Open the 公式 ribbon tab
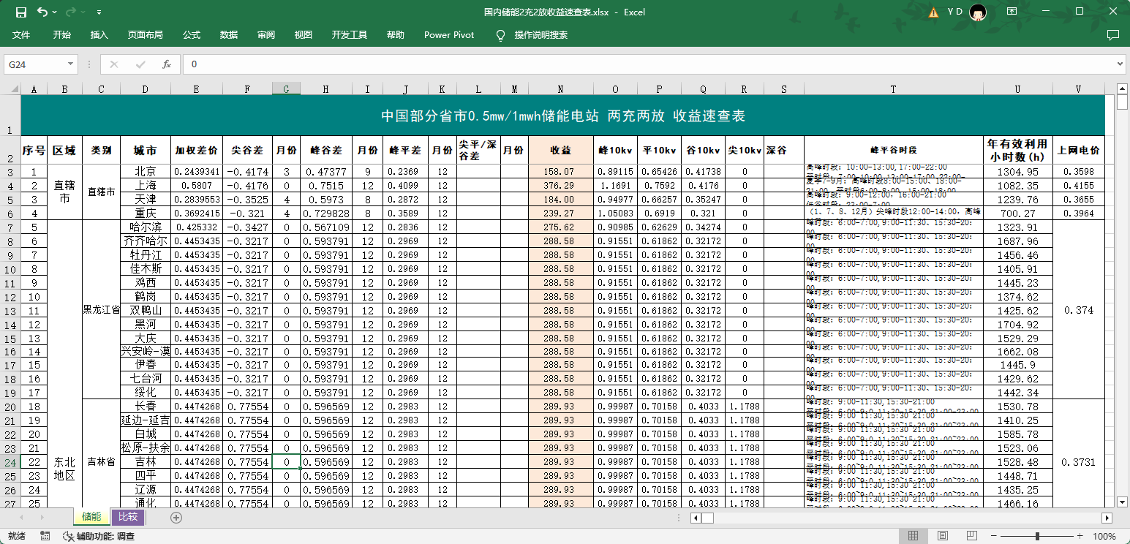Viewport: 1130px width, 544px height. 192,35
